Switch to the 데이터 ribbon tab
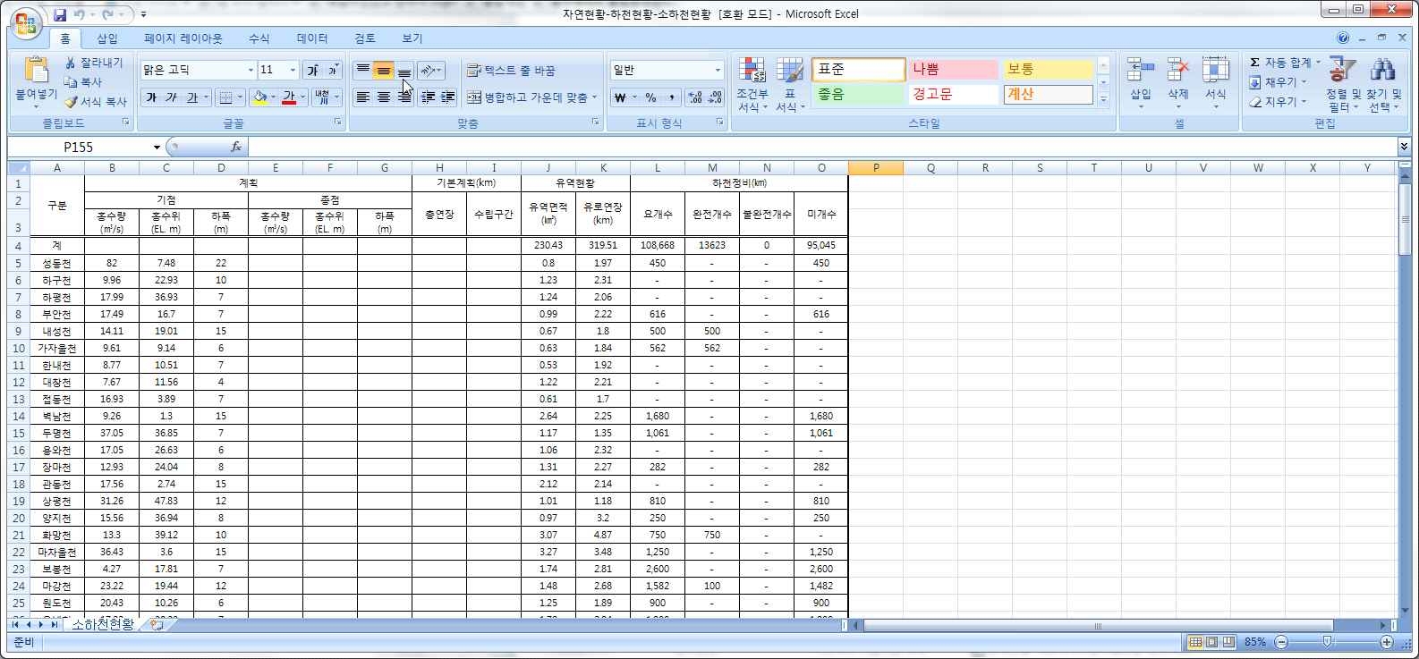 pos(312,38)
